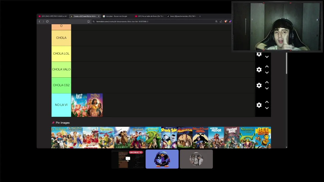
Task: Click the share icon in address bar
Action: click(x=221, y=21)
